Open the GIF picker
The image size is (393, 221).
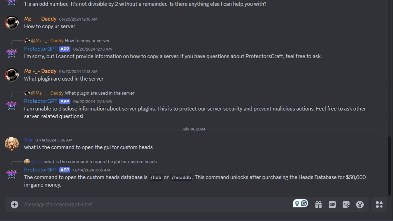332,204
